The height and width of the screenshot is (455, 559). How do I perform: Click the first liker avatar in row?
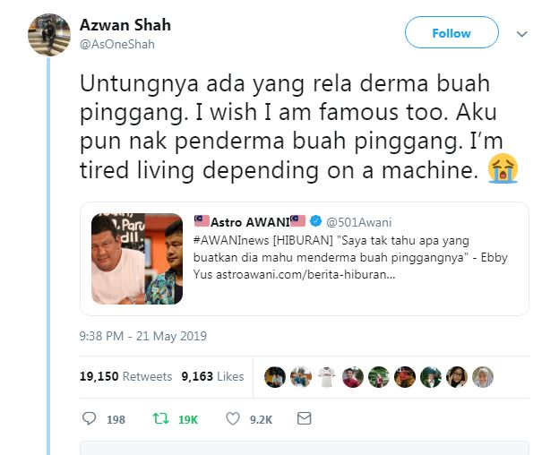(x=275, y=376)
